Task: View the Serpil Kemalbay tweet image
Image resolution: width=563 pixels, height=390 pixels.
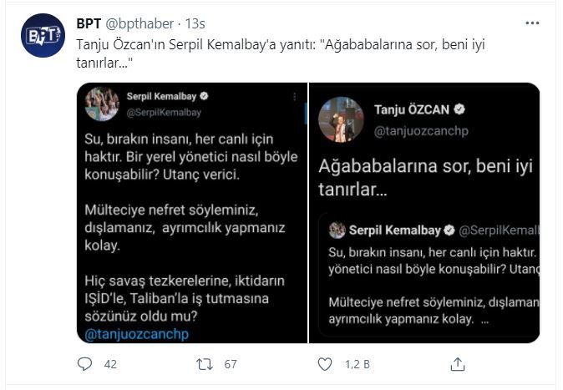Action: coord(192,213)
